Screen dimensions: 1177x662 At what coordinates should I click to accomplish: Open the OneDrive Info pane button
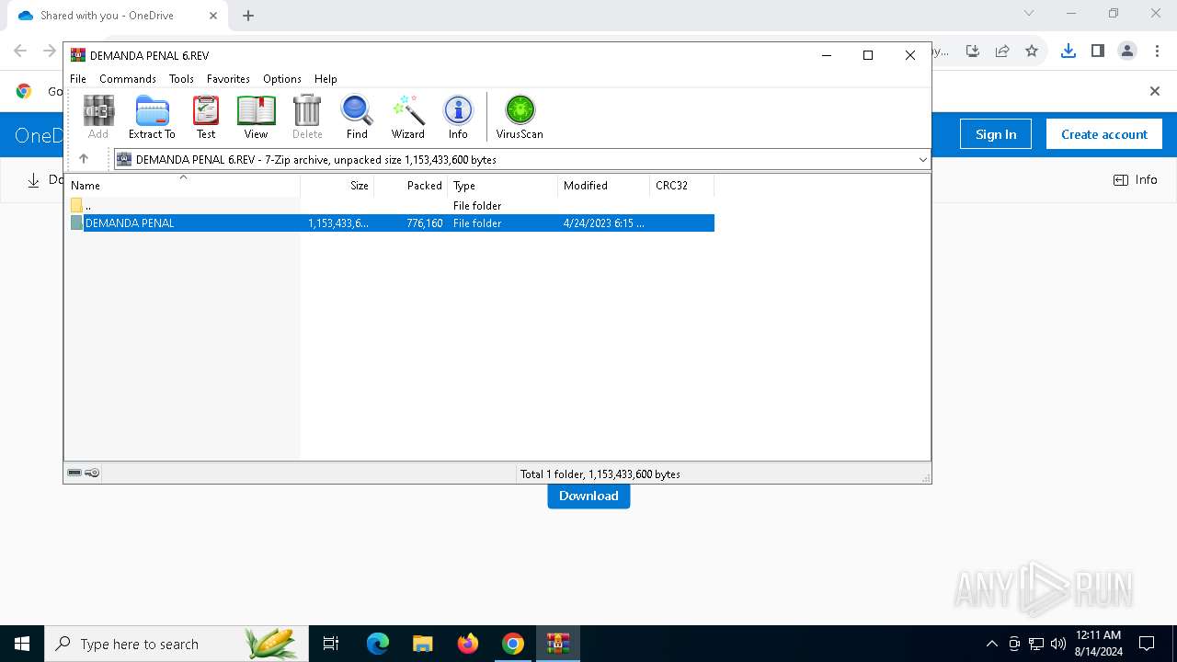[1136, 180]
